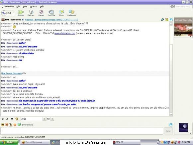Send a Buzz with the orange icon
This screenshot has height=145, width=193.
pyautogui.click(x=15, y=125)
